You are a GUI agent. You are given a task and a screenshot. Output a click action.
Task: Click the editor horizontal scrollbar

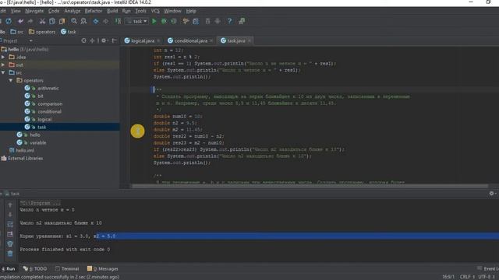click(310, 186)
